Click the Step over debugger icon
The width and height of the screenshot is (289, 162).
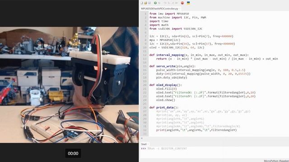point(165,3)
